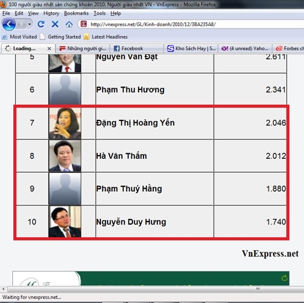Click rank number 8 cell

tap(32, 156)
